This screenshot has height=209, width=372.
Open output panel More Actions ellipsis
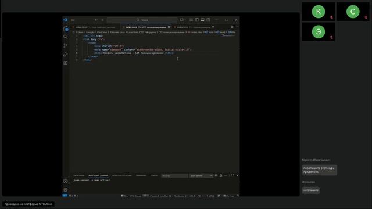(x=226, y=175)
